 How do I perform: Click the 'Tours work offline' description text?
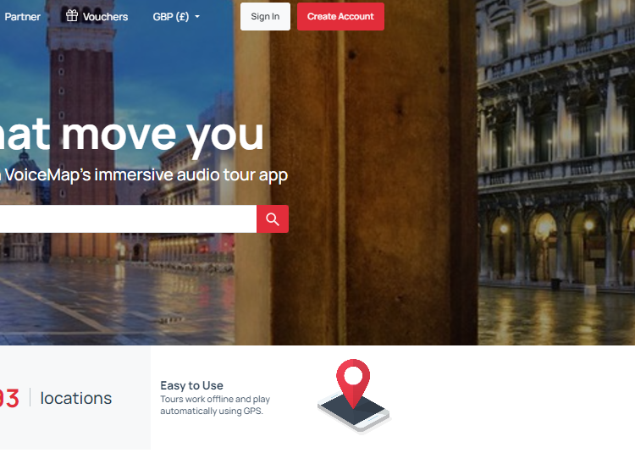click(215, 405)
